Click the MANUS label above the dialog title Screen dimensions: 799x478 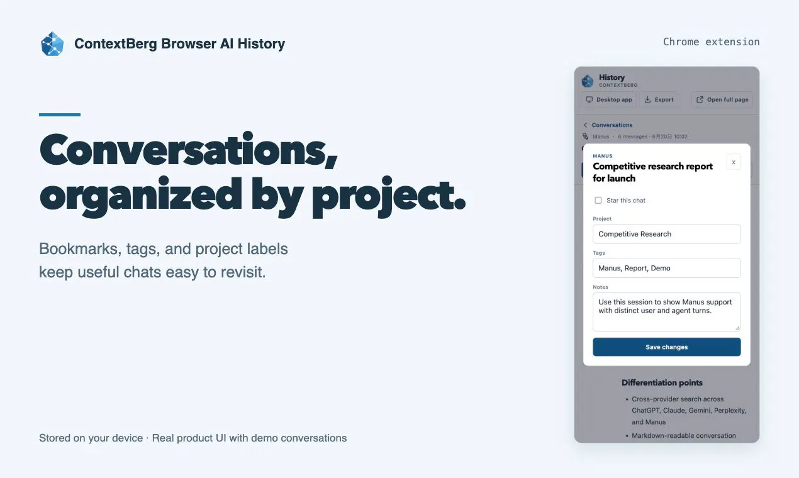coord(603,156)
